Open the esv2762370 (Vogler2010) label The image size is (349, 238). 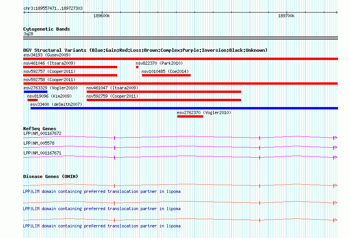pyautogui.click(x=204, y=113)
